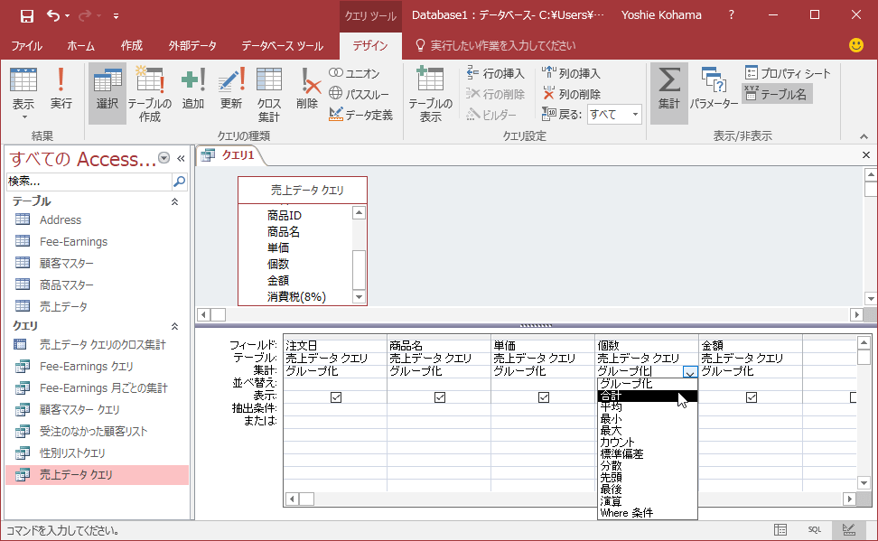Screen dimensions: 878x541
Task: Choose 平均 from the dropdown list
Action: click(x=648, y=407)
